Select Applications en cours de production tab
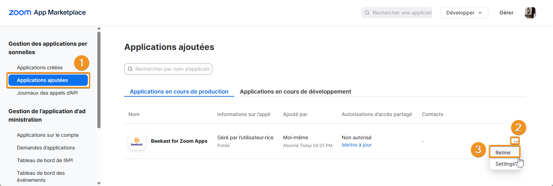The image size is (553, 186). (x=179, y=91)
